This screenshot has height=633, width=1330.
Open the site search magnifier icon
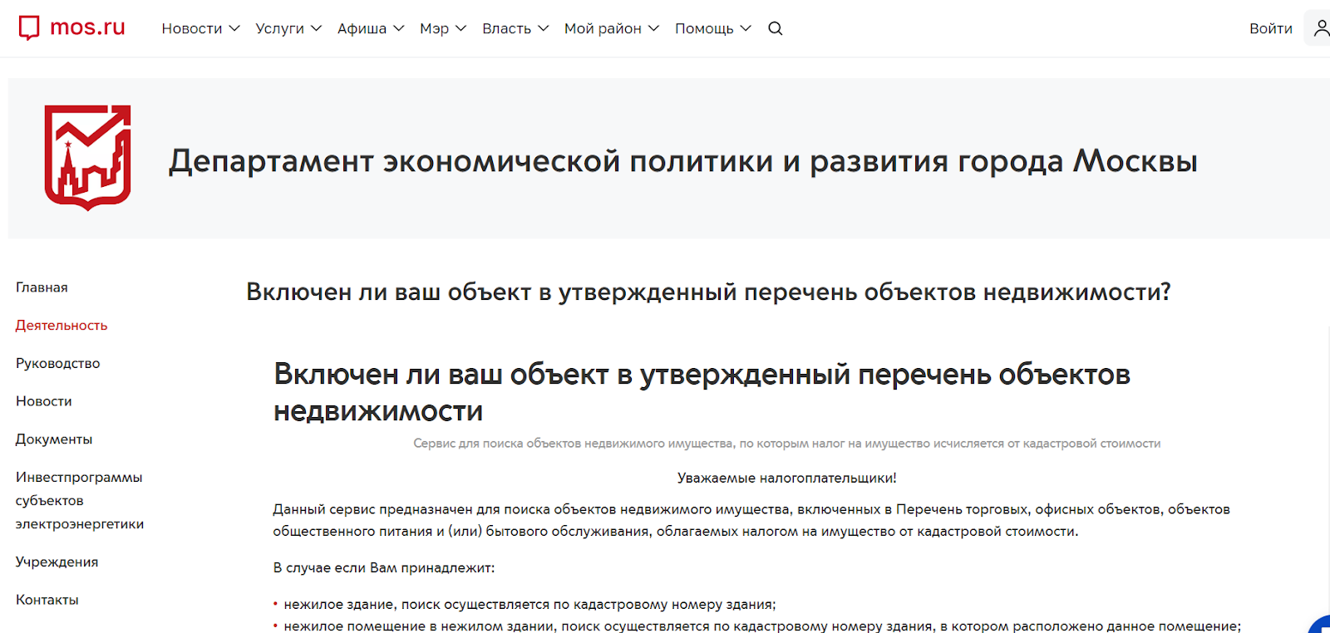[776, 28]
